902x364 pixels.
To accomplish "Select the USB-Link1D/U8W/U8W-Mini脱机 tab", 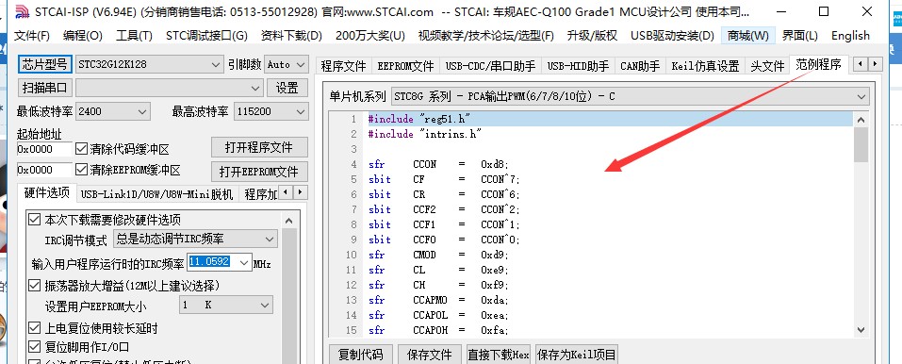I will pos(156,194).
